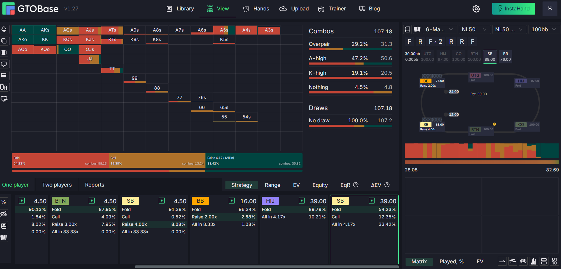Select the Equity view button
This screenshot has height=269, width=561.
coord(320,185)
